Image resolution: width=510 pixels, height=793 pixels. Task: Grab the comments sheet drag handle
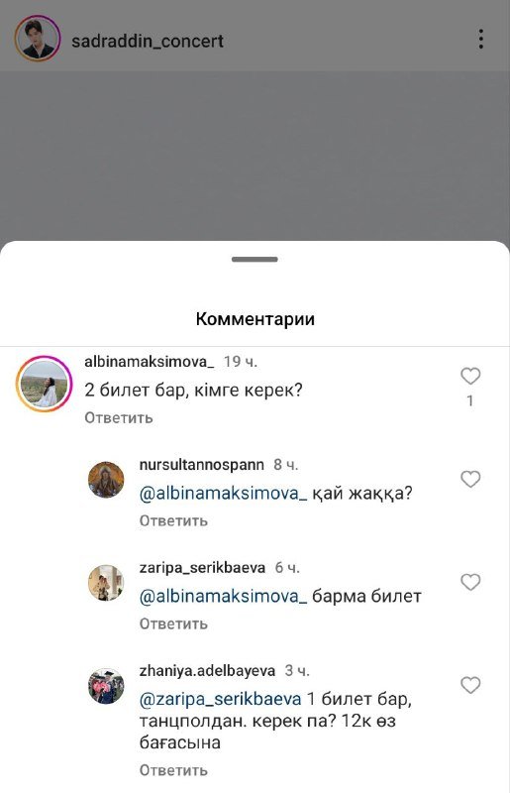(x=255, y=260)
